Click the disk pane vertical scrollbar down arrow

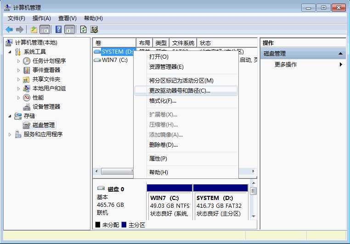point(253,215)
